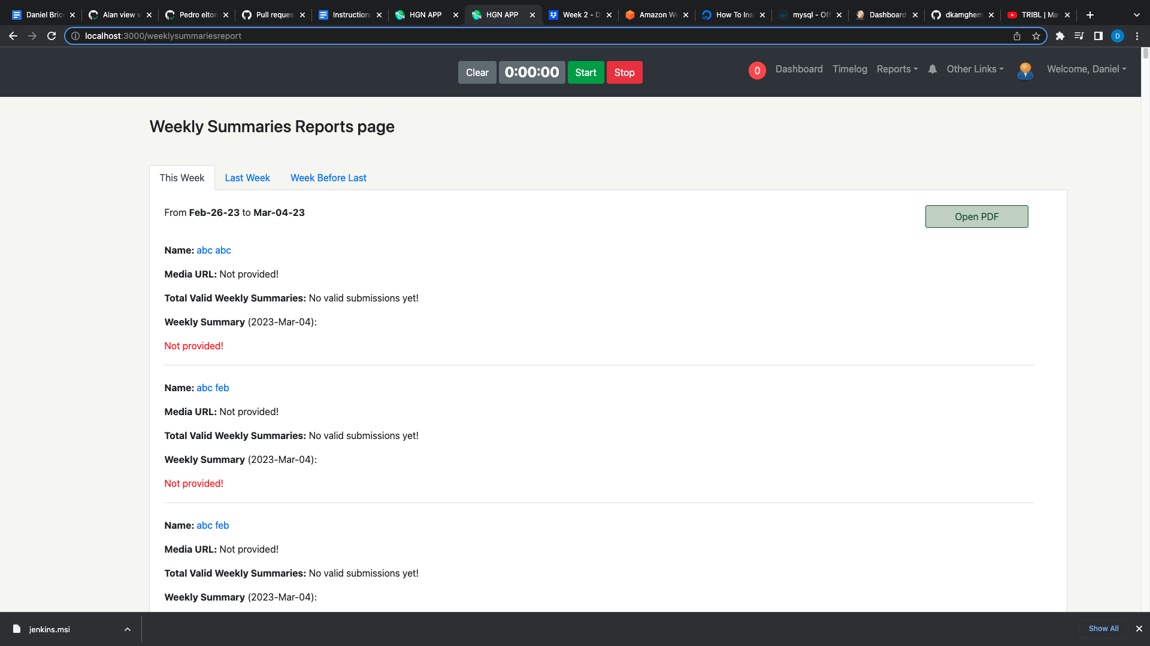
Task: Close the downloads bar
Action: coord(1139,629)
